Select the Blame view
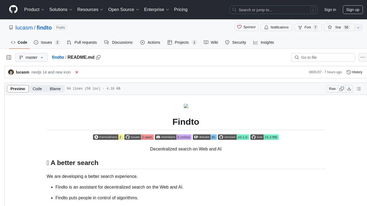Image resolution: width=367 pixels, height=206 pixels. [55, 89]
